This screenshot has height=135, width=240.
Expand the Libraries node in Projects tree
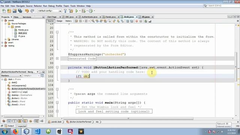6,39
